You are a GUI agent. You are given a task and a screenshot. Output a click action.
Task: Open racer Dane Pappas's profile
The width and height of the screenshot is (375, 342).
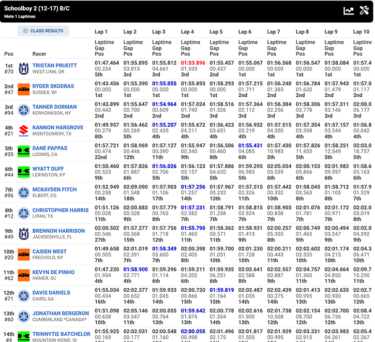(x=50, y=148)
